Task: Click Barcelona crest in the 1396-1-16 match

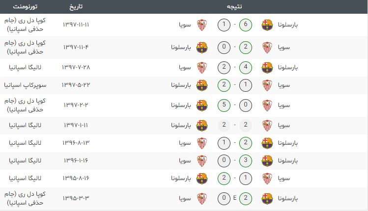Action: (267, 161)
